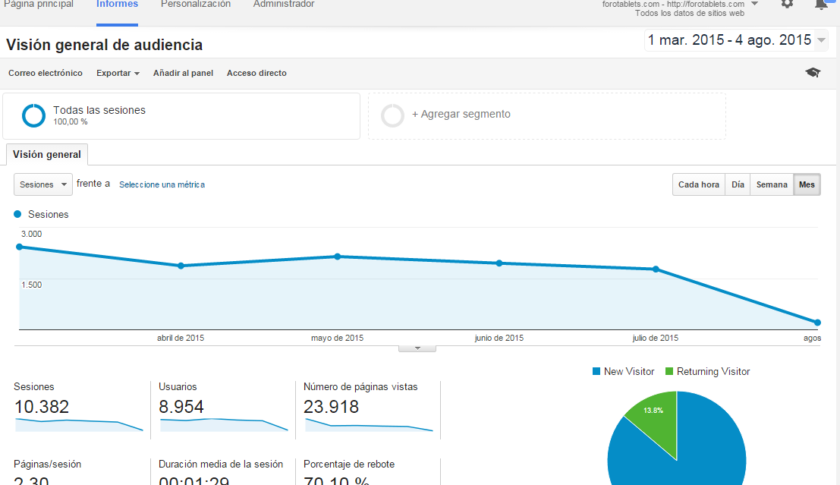840x485 pixels.
Task: Click Porcentaje de rebote label
Action: [349, 464]
